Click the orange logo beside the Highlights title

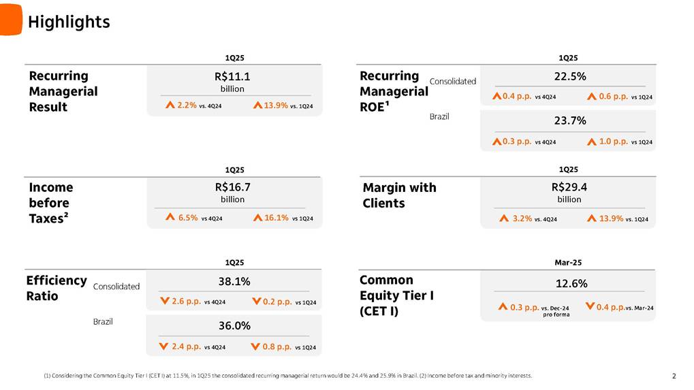[x=10, y=19]
